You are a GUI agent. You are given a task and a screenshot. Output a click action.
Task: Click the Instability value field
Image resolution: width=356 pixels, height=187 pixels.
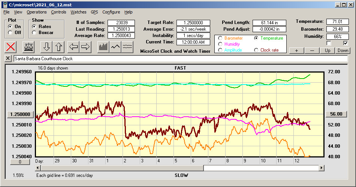tap(193, 36)
